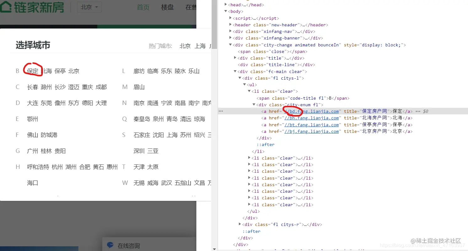Select the city 东莞
The image size is (468, 251).
tap(46, 103)
